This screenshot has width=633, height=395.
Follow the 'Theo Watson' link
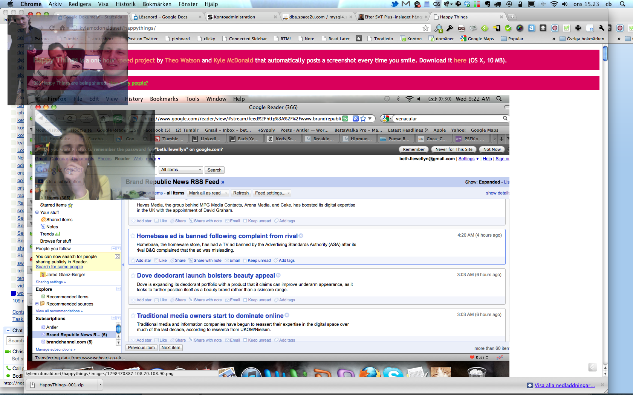182,60
